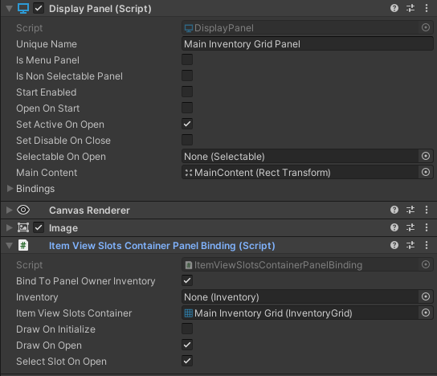The image size is (437, 376).
Task: Open Image component presets icon
Action: tap(410, 227)
